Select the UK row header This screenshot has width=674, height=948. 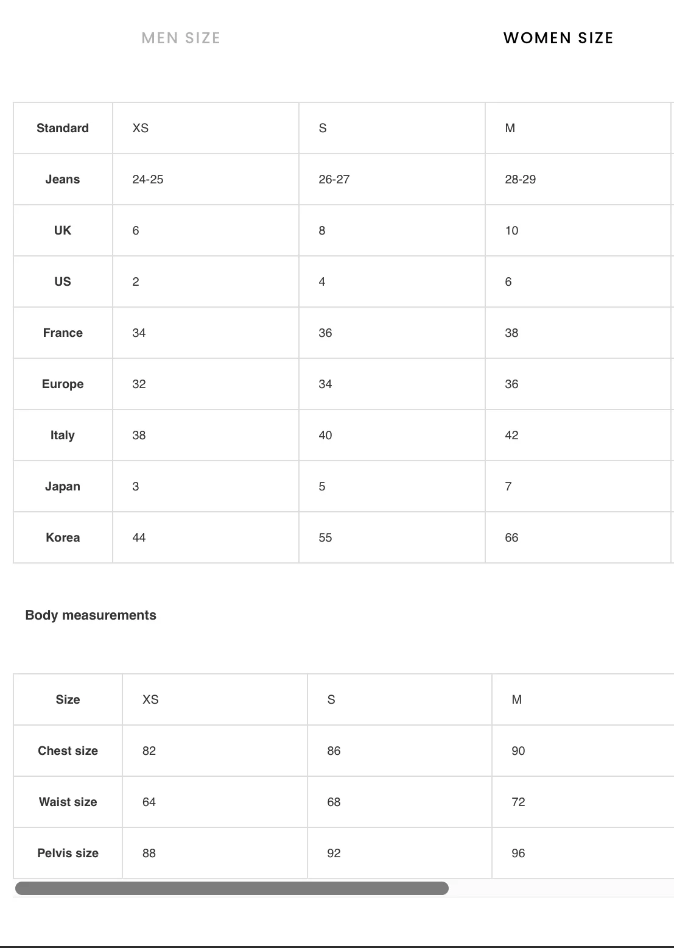point(63,230)
